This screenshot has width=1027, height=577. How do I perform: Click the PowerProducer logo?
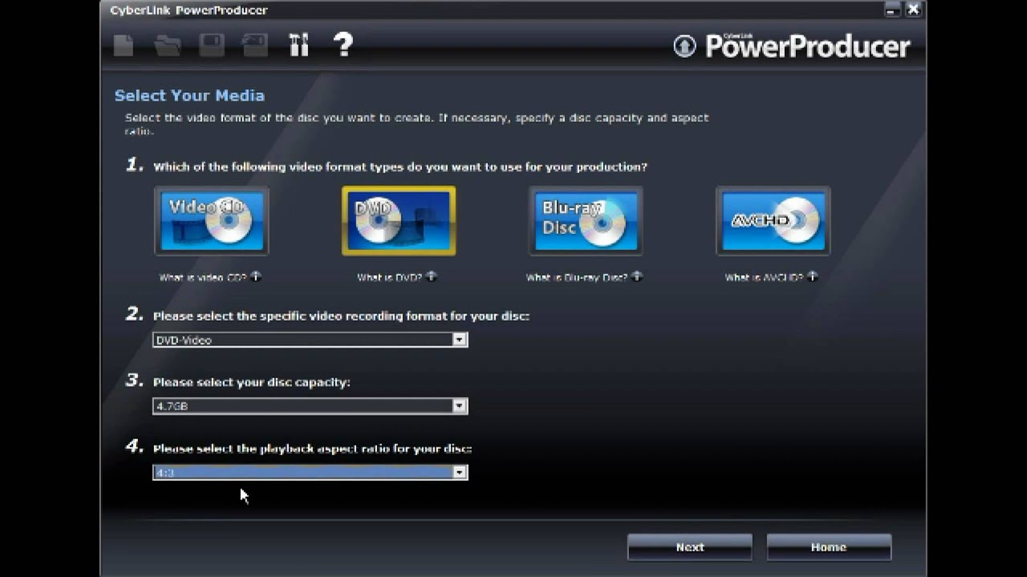tap(792, 46)
